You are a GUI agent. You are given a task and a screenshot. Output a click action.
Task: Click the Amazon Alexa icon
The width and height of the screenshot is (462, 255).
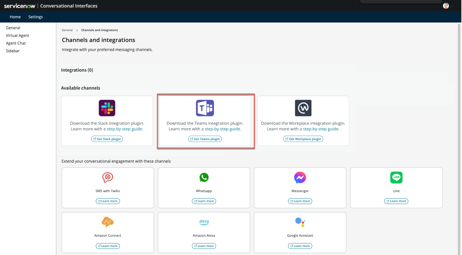[204, 222]
